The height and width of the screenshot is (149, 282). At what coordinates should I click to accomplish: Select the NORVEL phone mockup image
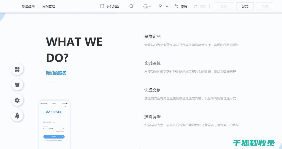pyautogui.click(x=54, y=124)
